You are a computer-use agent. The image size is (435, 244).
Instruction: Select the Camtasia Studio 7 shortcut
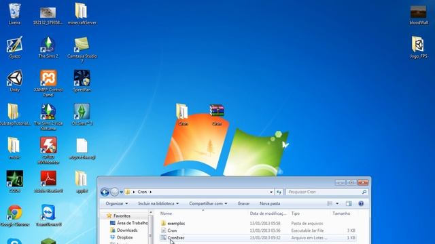(82, 49)
